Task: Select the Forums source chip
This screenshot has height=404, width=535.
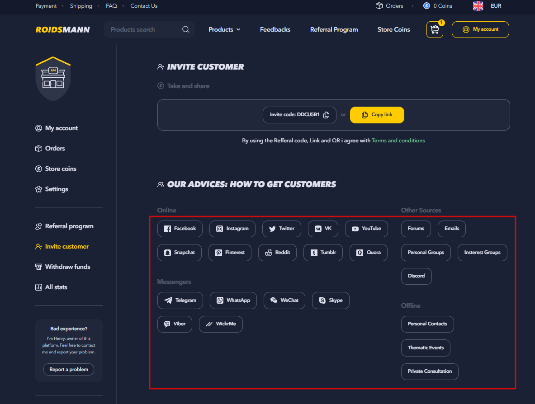Action: [416, 229]
